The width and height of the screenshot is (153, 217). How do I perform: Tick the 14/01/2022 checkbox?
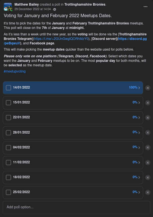8,88
